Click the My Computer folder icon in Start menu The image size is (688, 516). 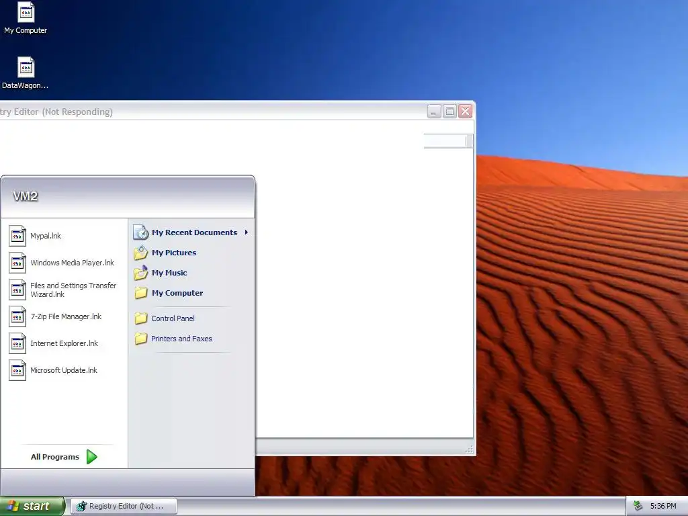(x=141, y=293)
